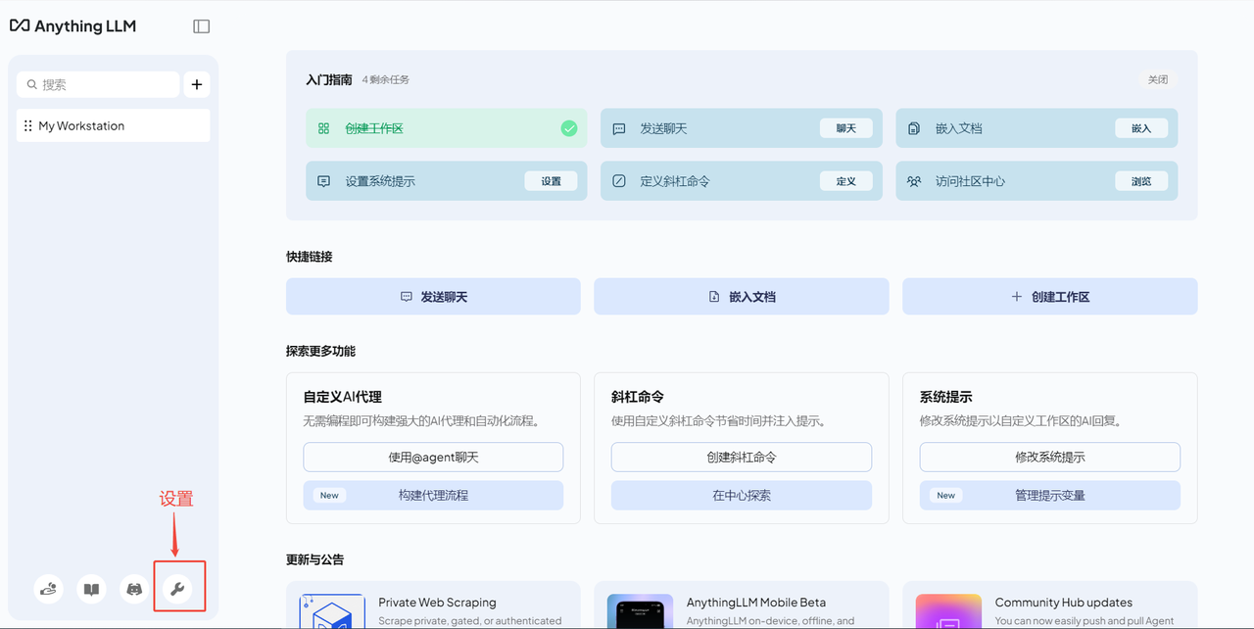Click the slash icon beside 定义斜杠命令
This screenshot has width=1254, height=629.
(619, 181)
